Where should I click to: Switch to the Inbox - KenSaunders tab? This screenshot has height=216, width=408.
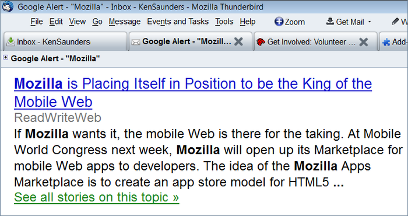click(x=65, y=41)
